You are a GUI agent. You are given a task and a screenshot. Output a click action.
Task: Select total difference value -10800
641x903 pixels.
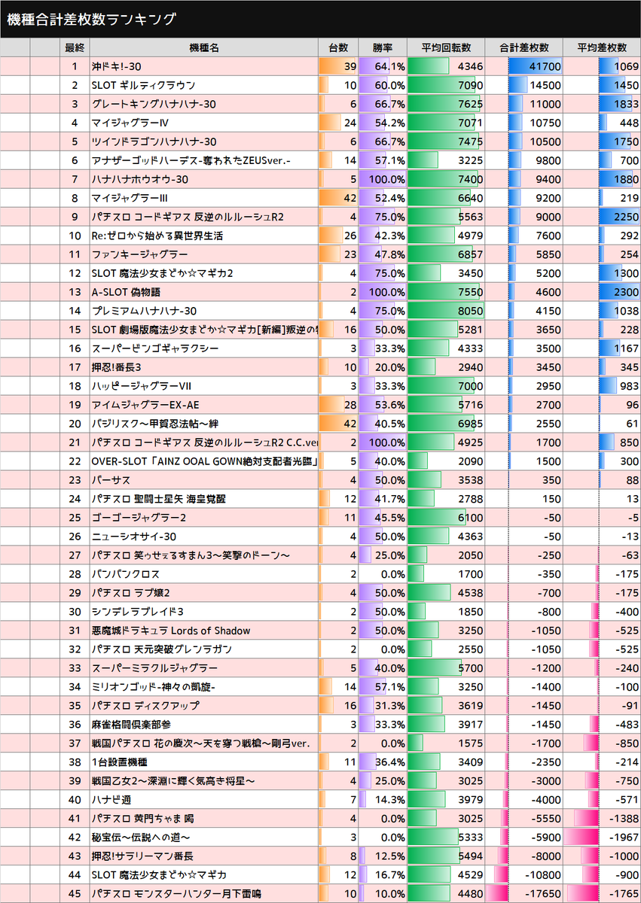click(x=543, y=875)
